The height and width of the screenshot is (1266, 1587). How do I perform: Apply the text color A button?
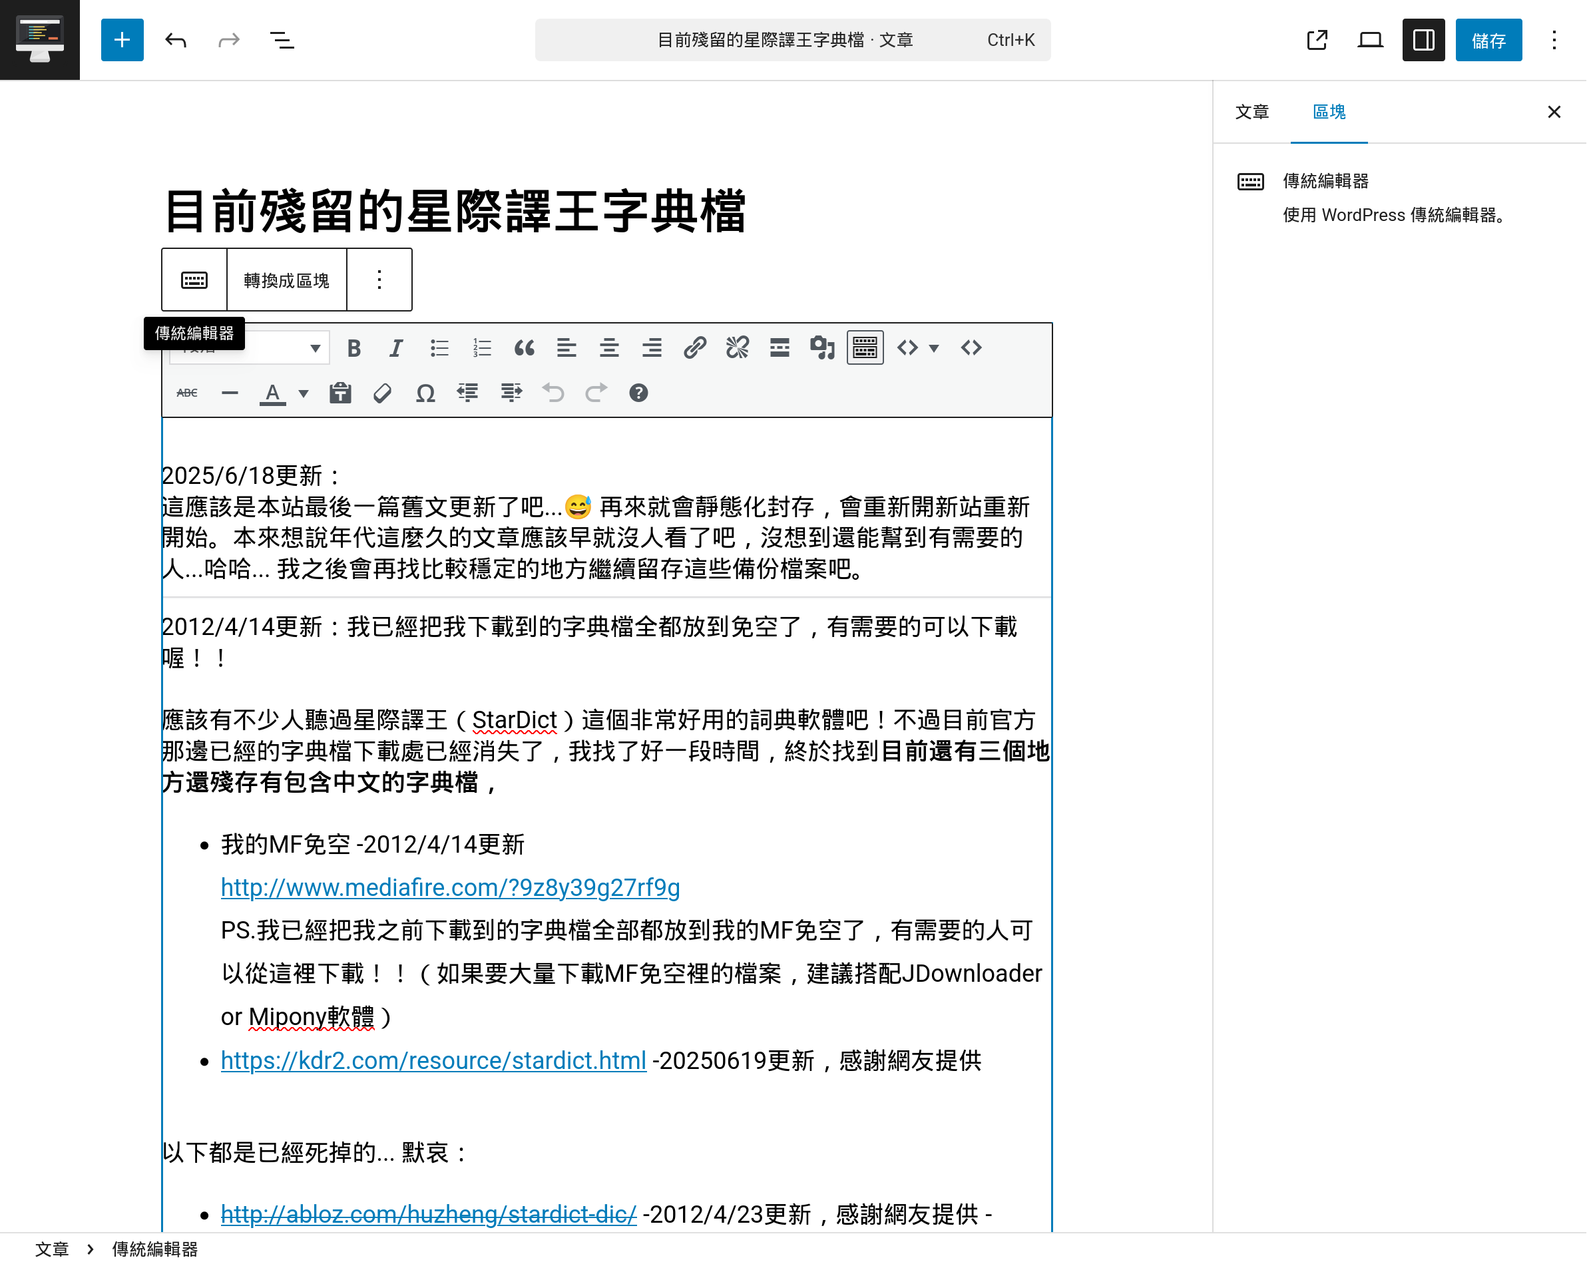tap(272, 393)
